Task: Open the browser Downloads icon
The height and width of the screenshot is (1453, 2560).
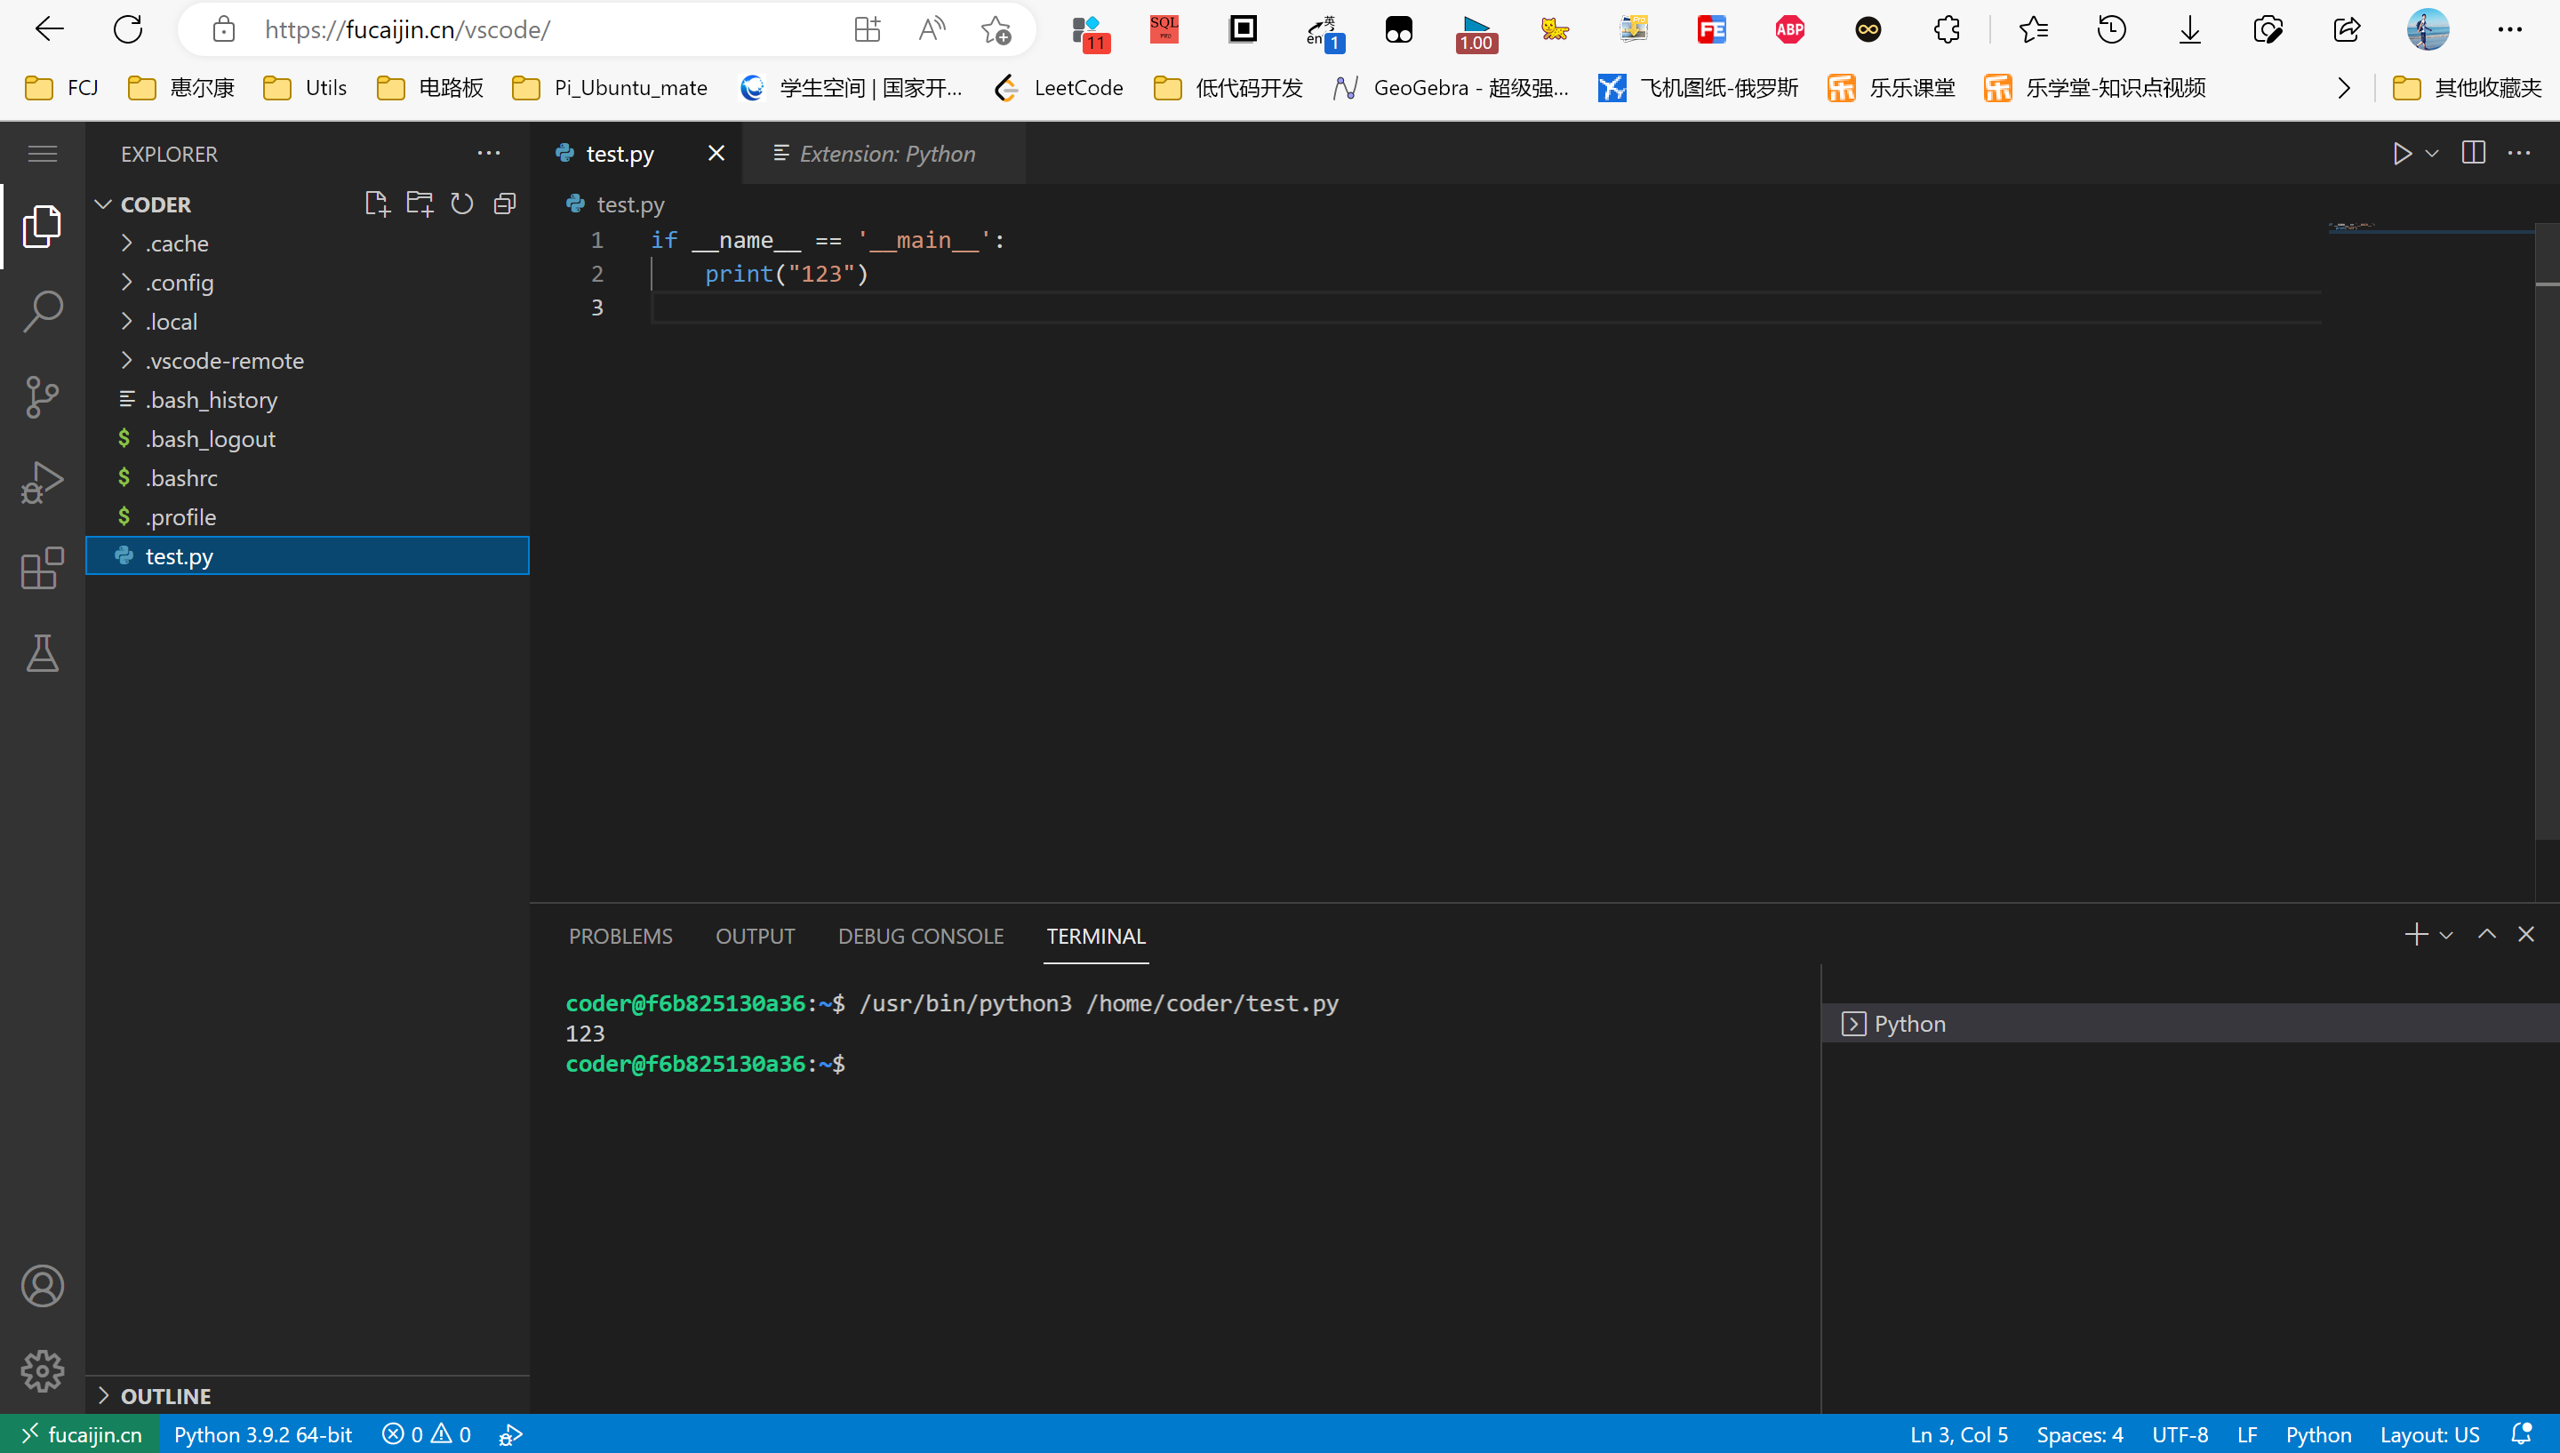Action: pyautogui.click(x=2189, y=29)
